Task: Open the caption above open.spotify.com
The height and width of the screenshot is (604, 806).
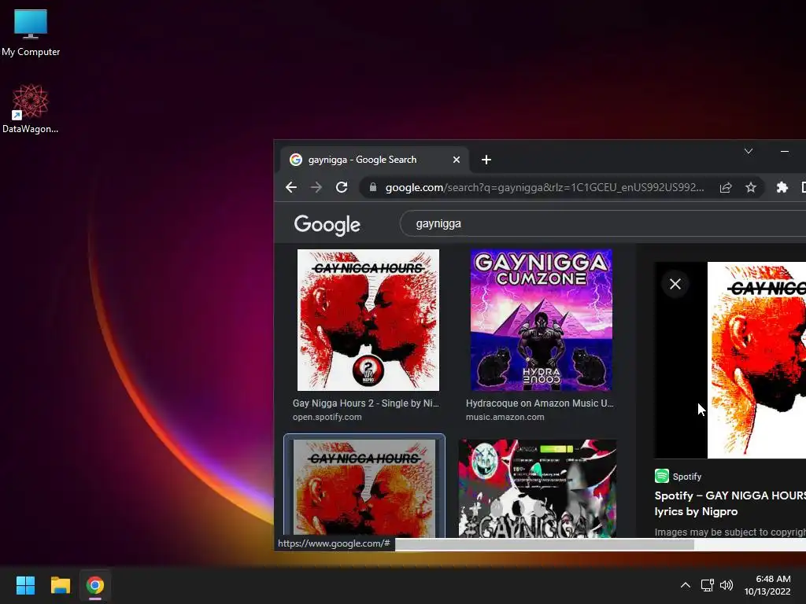Action: coord(366,403)
